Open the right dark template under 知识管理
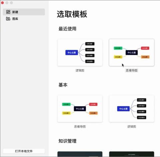This screenshot has width=160, height=157. click(132, 154)
